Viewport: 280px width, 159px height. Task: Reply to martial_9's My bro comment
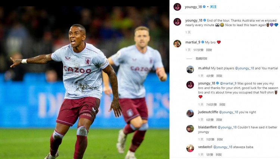point(209,50)
